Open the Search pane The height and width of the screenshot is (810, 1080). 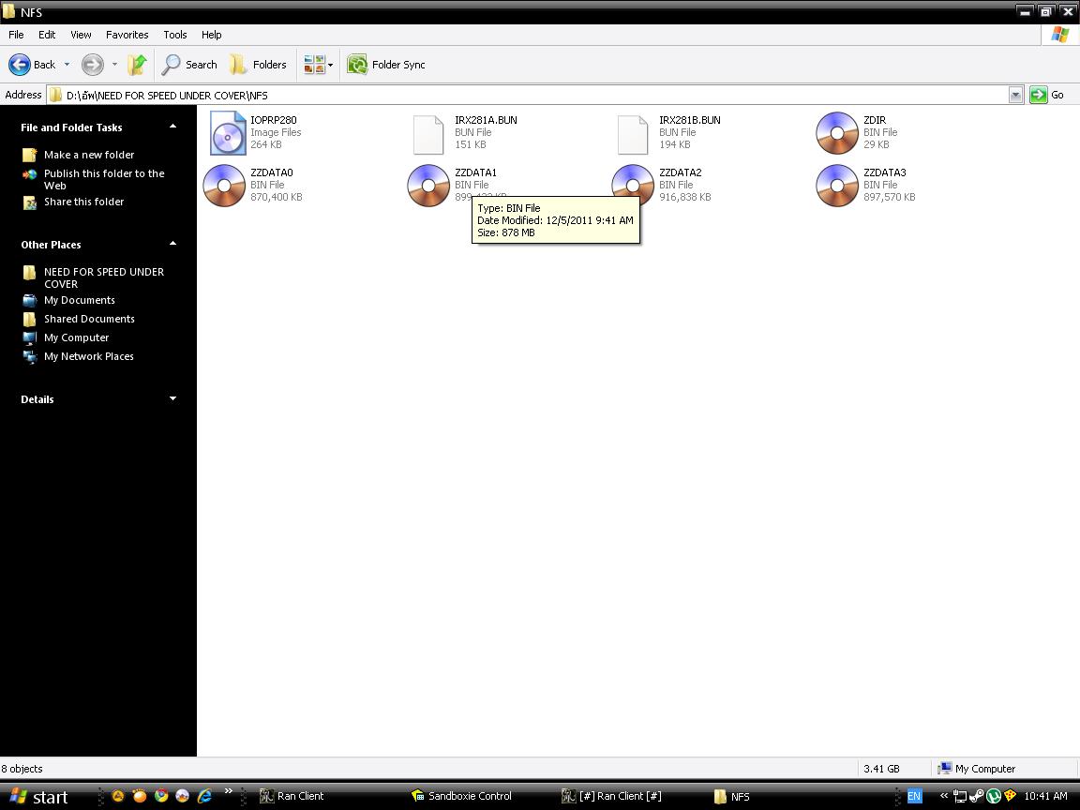point(189,65)
